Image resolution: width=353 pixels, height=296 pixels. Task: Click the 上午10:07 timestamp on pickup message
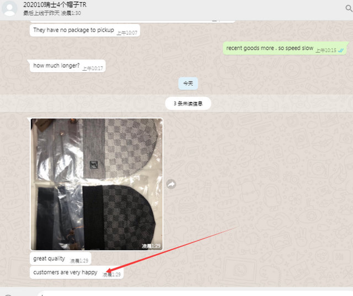(127, 33)
